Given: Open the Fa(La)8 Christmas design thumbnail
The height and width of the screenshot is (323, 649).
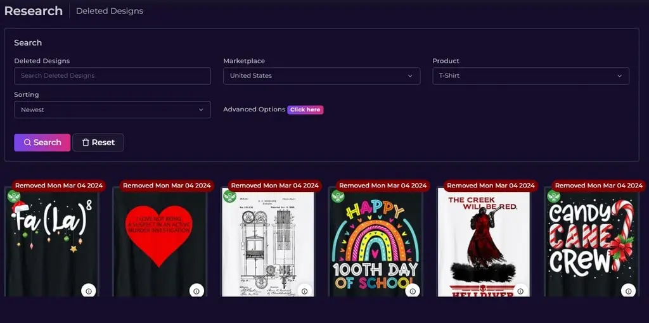Looking at the screenshot, I should tap(52, 242).
